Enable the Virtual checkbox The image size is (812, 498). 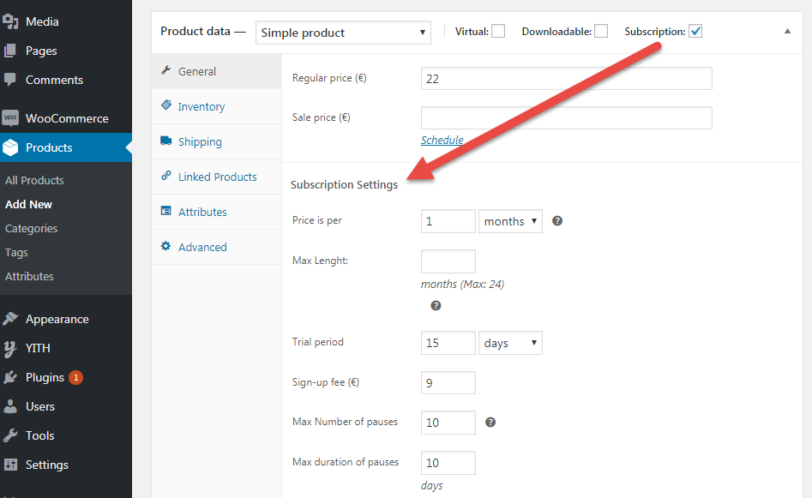click(x=498, y=31)
